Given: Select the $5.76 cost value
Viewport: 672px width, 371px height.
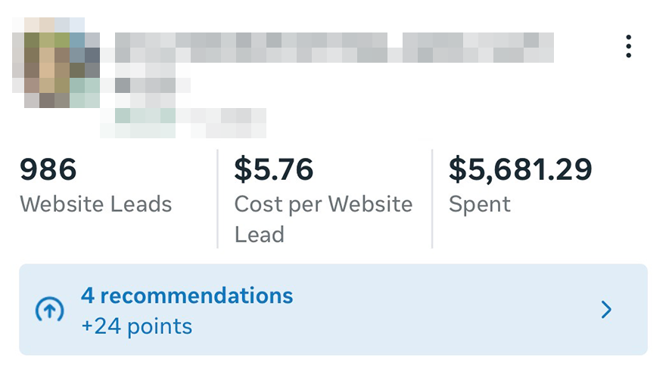Looking at the screenshot, I should point(273,169).
